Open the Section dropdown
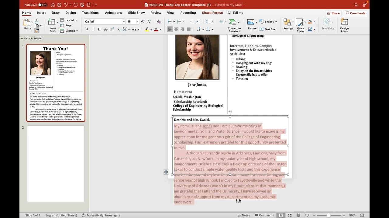Screen dimensions: 389x218 (69, 31)
